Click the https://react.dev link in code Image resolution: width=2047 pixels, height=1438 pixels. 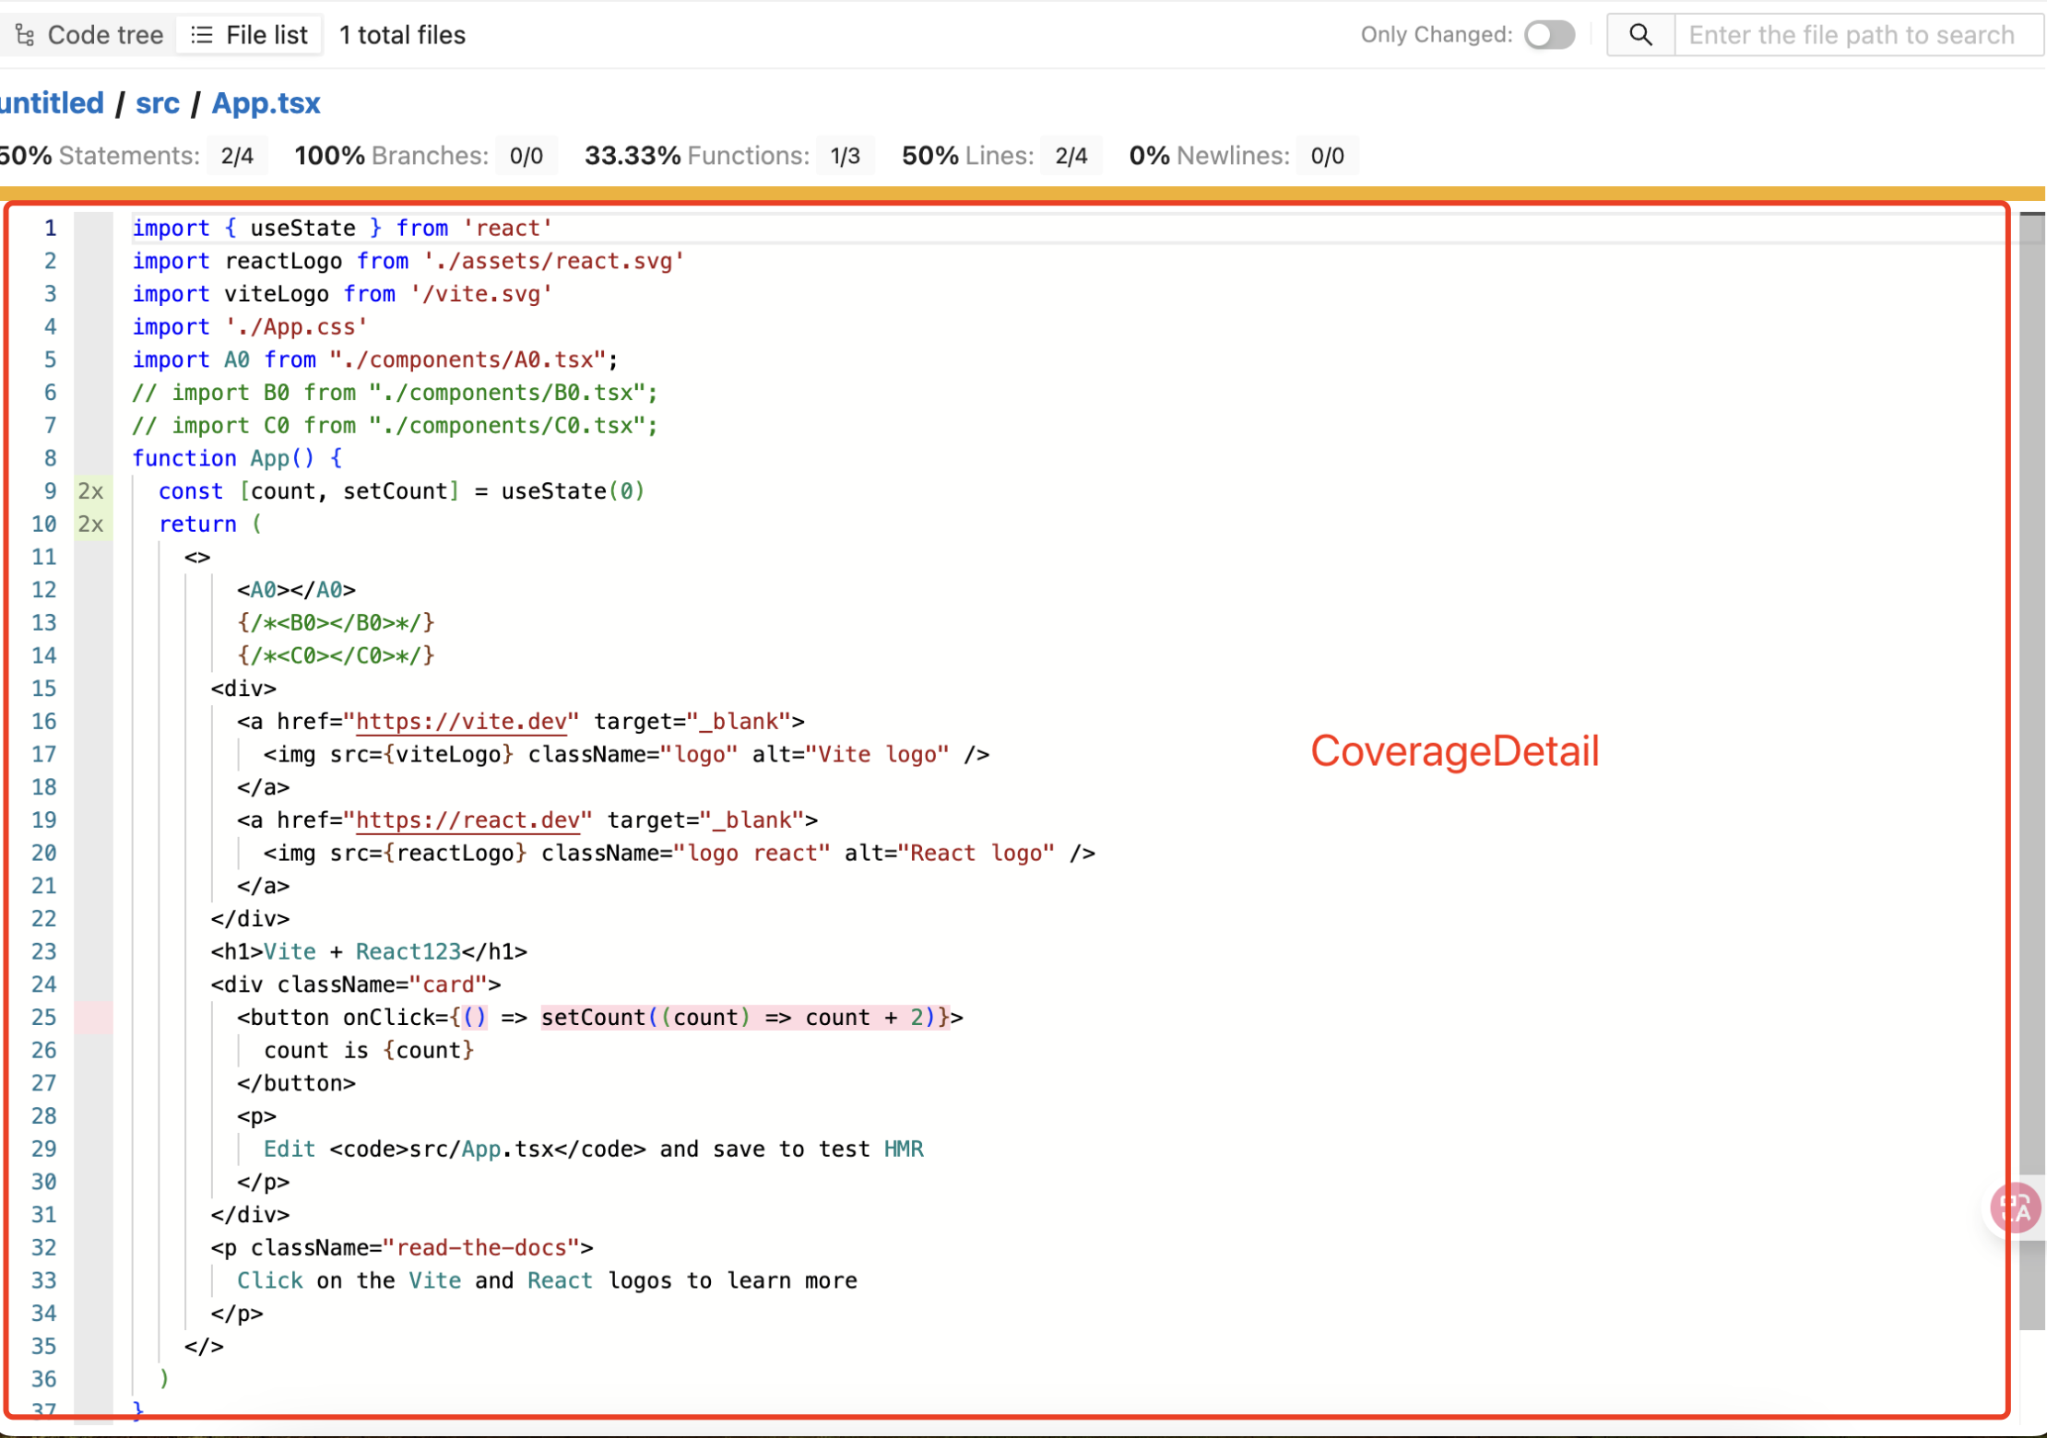pyautogui.click(x=467, y=820)
